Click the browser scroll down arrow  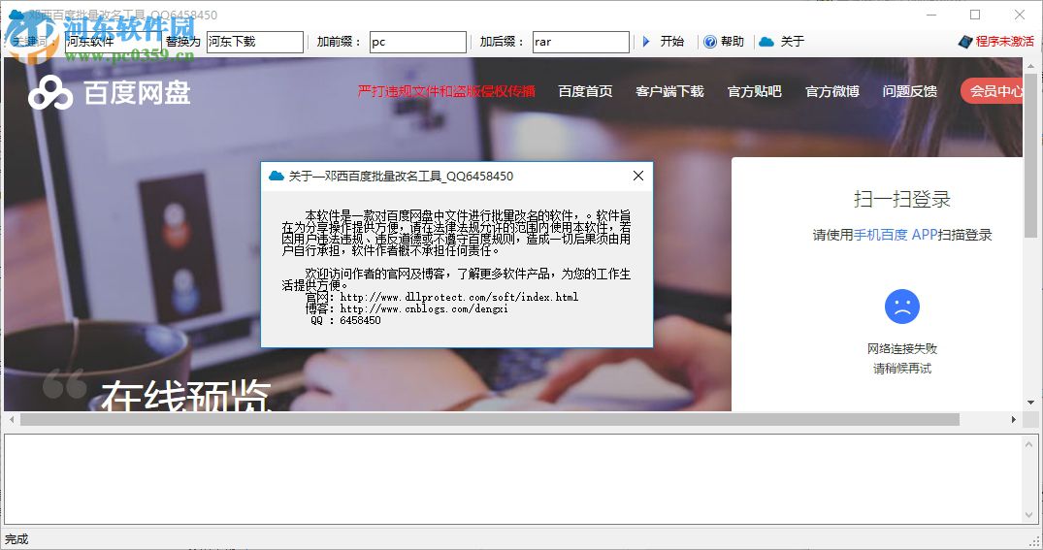click(1030, 403)
